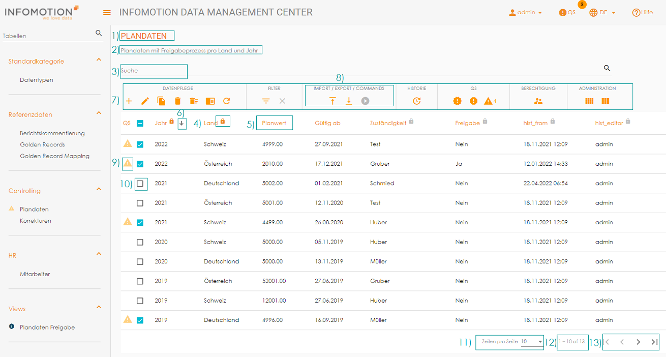
Task: Click the Hilfe help link
Action: click(x=643, y=13)
